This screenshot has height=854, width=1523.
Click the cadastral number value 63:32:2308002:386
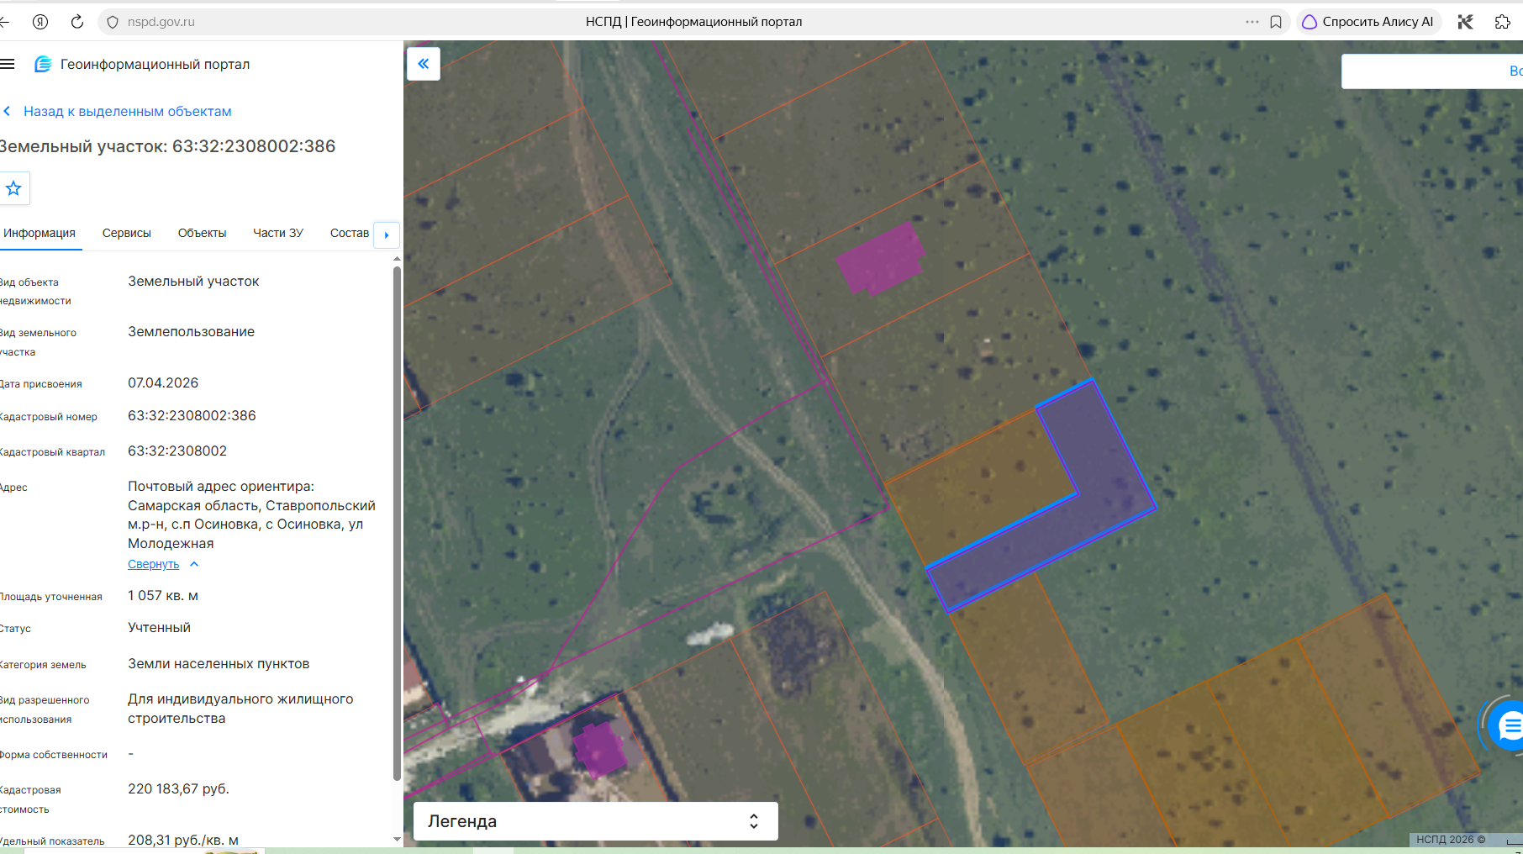(192, 416)
